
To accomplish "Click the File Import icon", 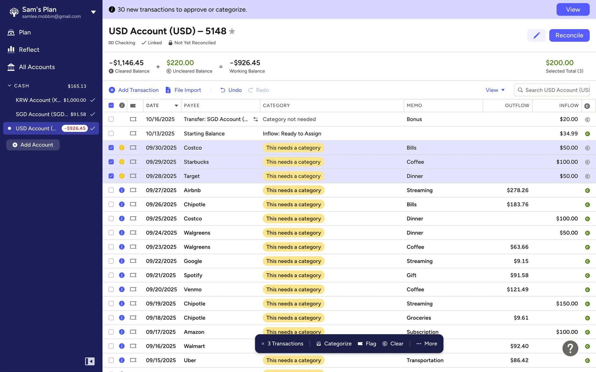I will (x=168, y=90).
